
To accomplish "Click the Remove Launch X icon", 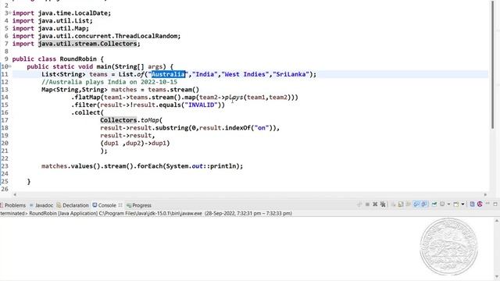I will pos(375,205).
